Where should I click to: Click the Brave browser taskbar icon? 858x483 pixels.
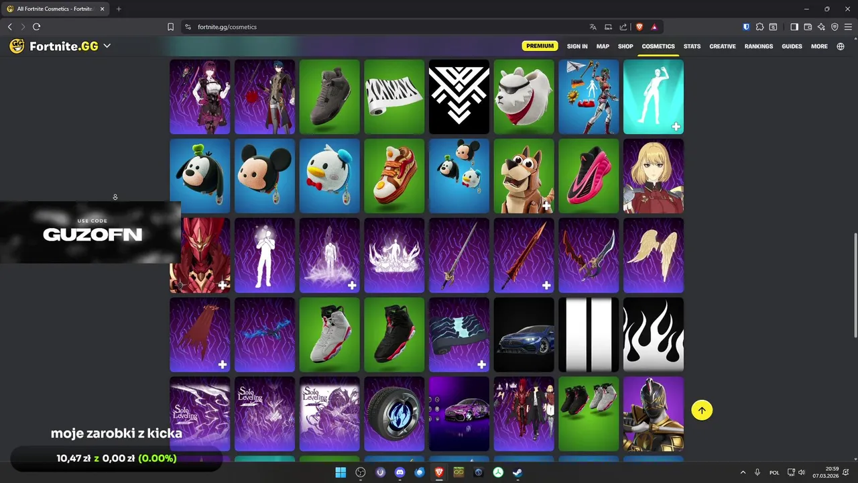pyautogui.click(x=439, y=472)
